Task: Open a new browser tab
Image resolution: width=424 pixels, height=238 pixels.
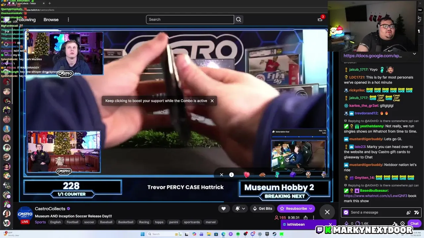Action: pyautogui.click(x=50, y=3)
